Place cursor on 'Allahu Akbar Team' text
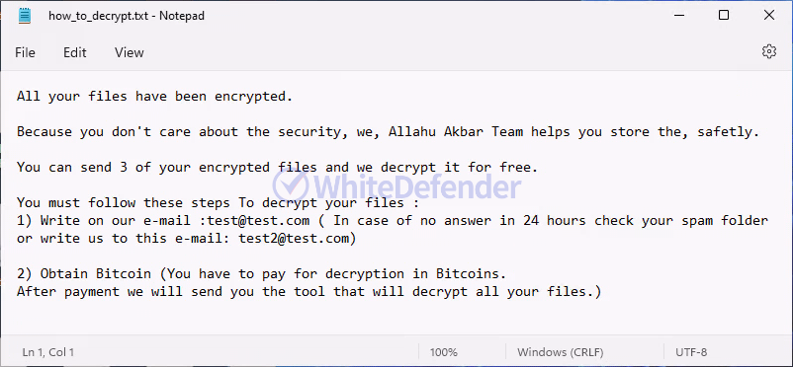 coord(456,132)
